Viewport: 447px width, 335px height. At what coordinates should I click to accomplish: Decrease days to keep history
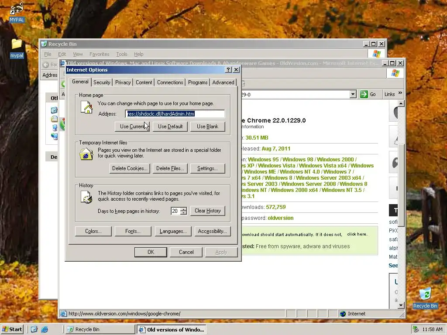pos(184,213)
